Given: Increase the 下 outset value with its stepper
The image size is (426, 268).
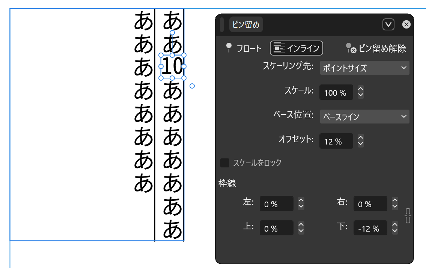Looking at the screenshot, I should coord(394,225).
